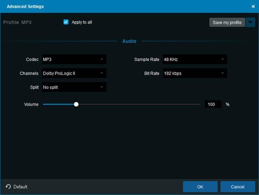
Task: Click the Split label
Action: tap(34, 87)
